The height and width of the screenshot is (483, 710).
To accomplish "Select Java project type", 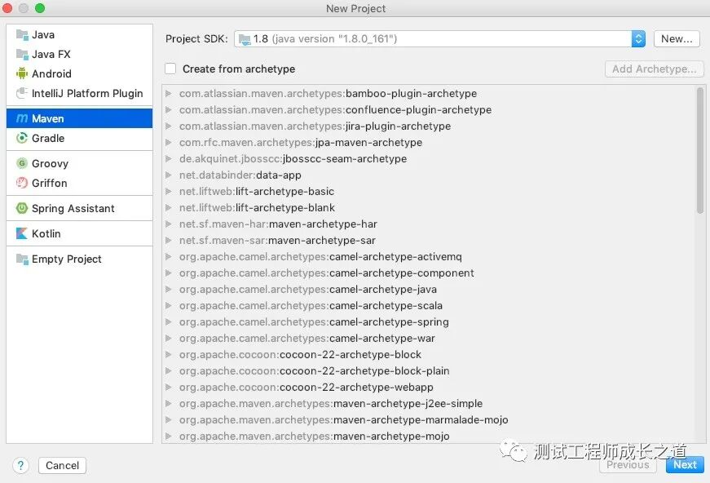I will pos(79,34).
